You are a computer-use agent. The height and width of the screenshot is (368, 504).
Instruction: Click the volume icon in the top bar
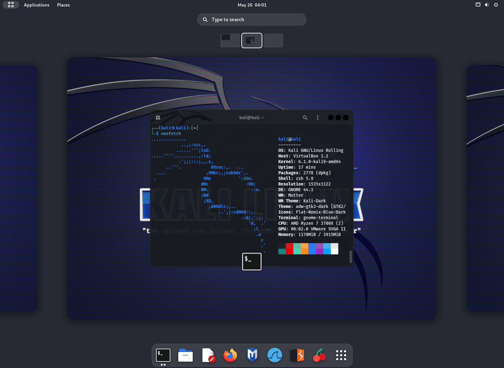[487, 5]
